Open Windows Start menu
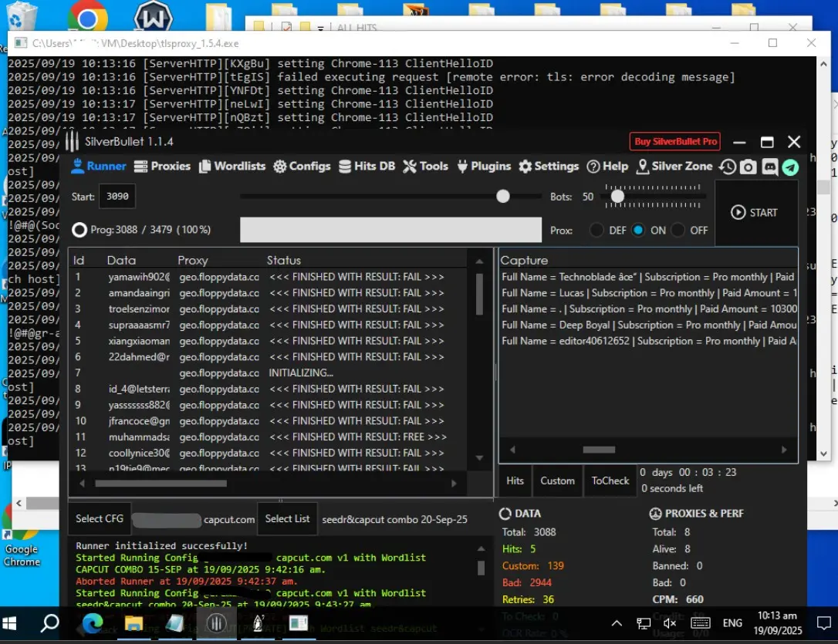838x644 pixels. (x=9, y=623)
